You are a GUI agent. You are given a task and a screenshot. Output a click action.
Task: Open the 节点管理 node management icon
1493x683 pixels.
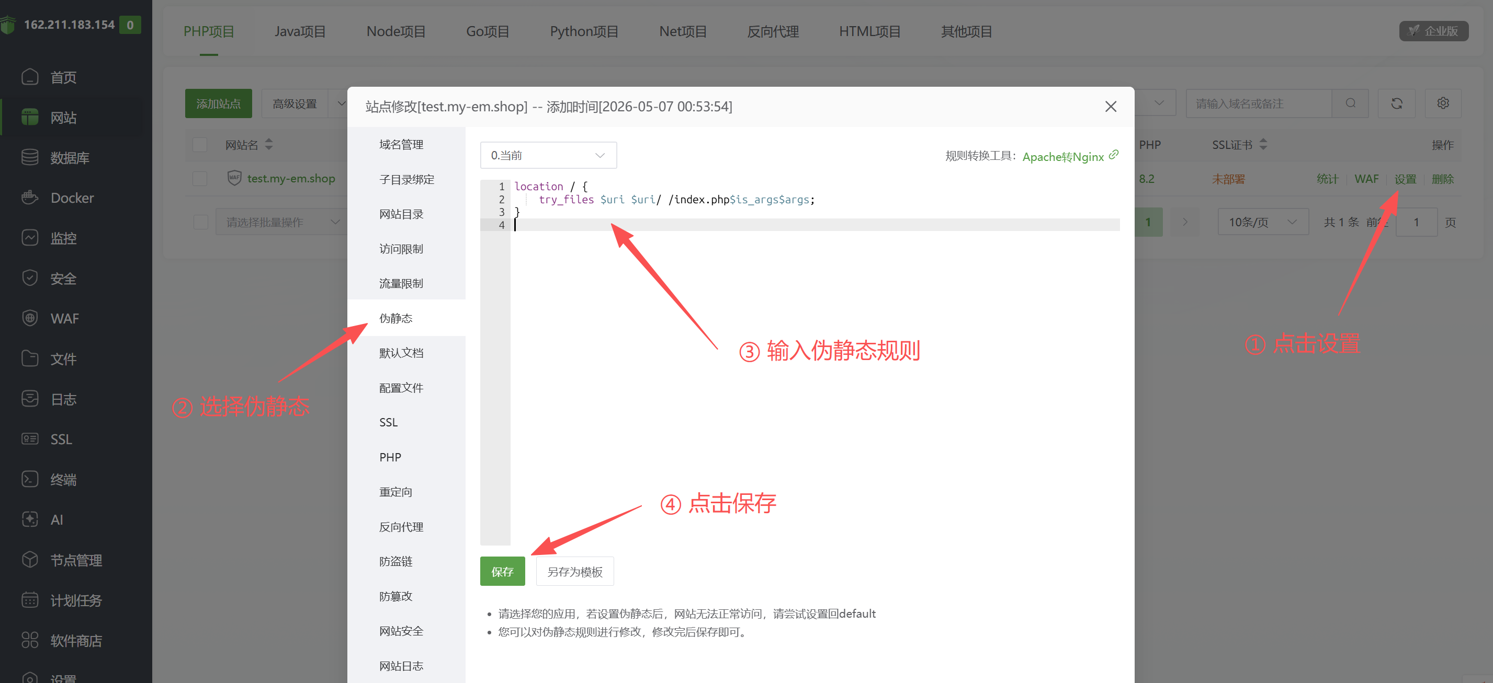point(30,560)
